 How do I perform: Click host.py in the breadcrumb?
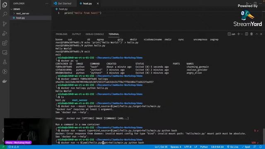click(63, 9)
